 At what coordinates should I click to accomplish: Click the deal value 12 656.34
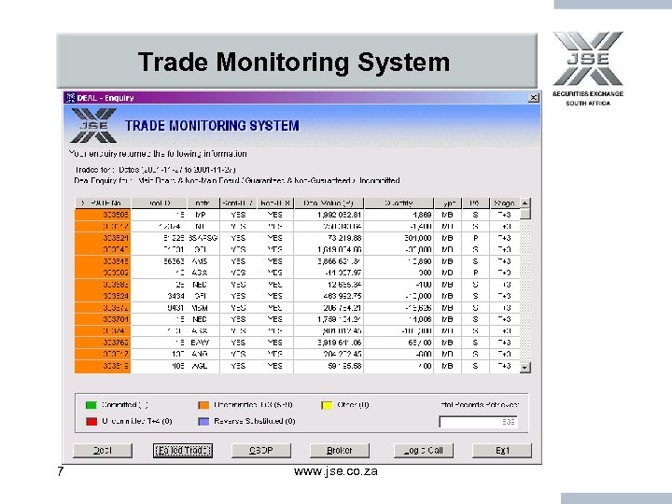tap(329, 284)
